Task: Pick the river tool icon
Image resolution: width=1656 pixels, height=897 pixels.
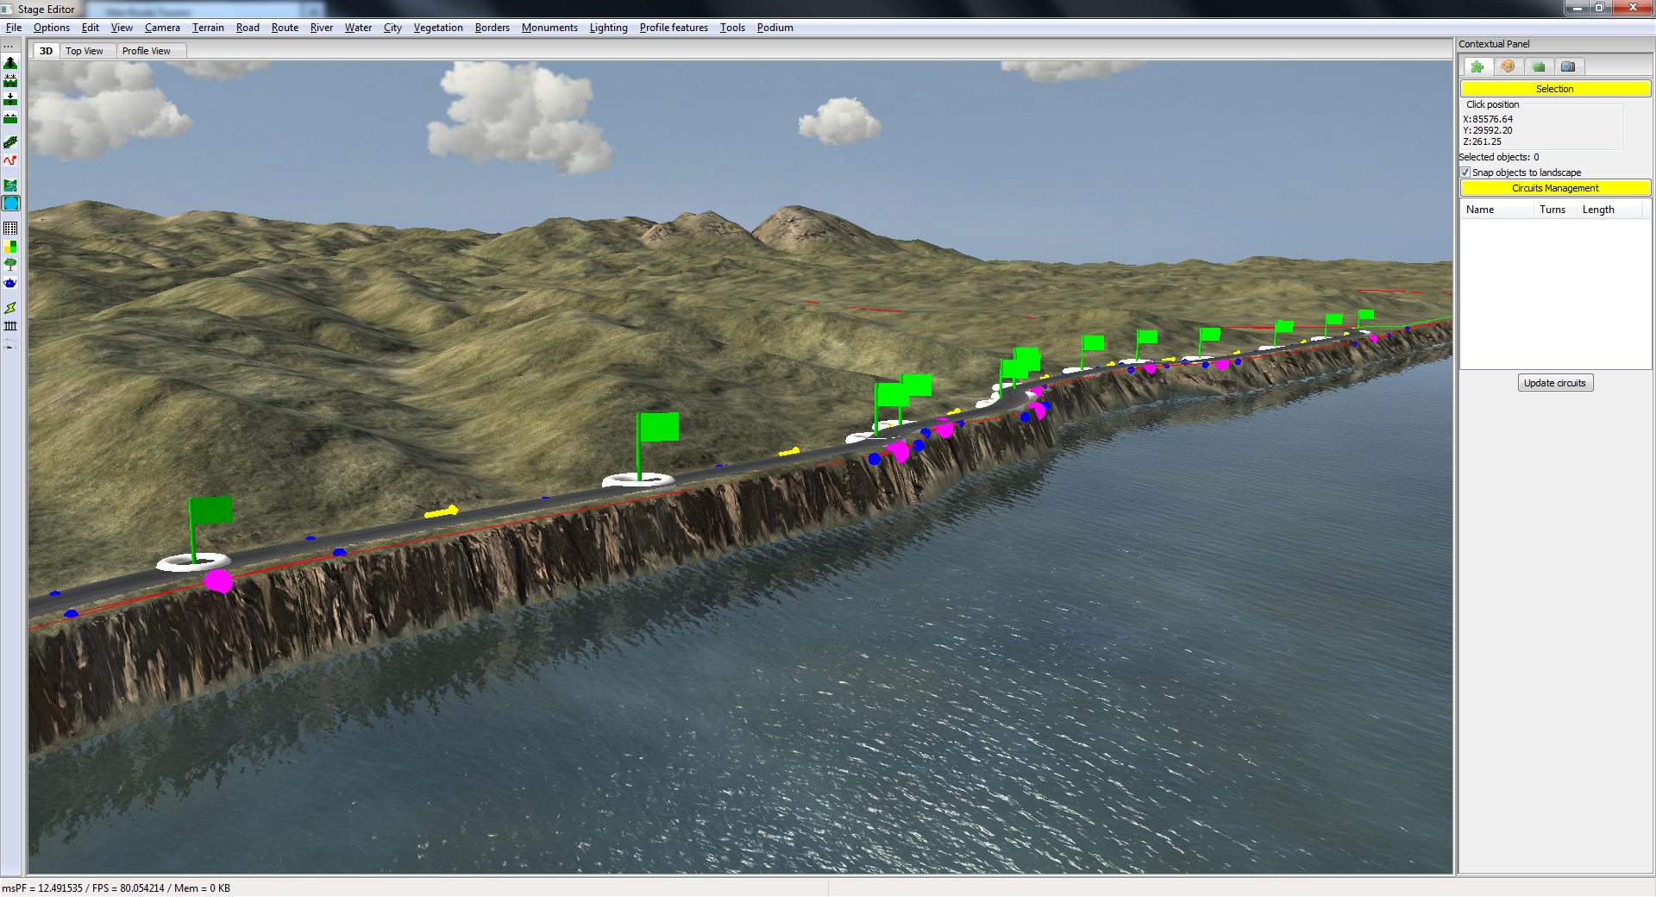Action: (x=10, y=185)
